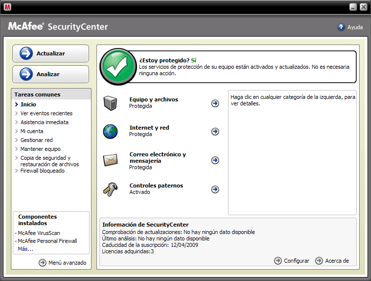Click the Configurar link
Viewport: 371px width, 281px height.
click(x=296, y=261)
